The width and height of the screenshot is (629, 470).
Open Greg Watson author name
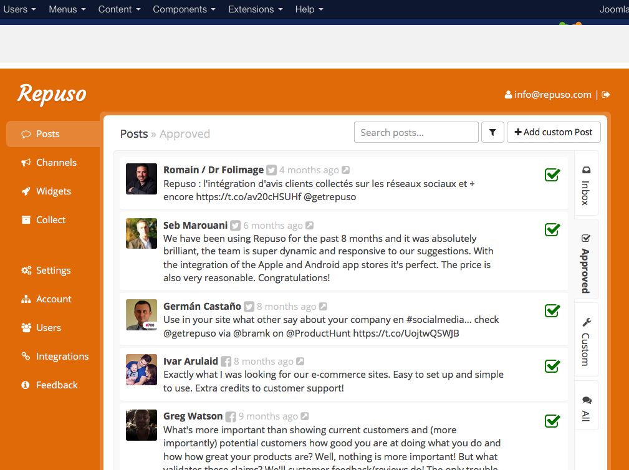(193, 416)
